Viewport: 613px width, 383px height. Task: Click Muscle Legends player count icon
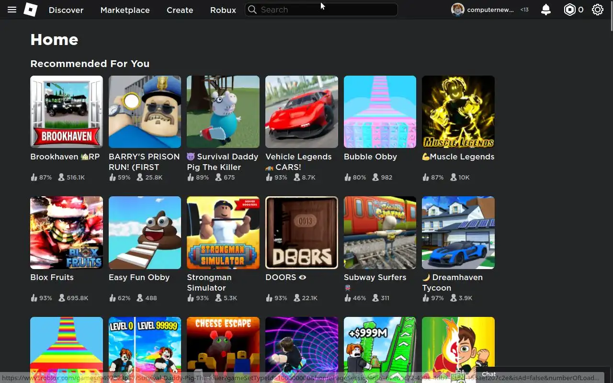[453, 177]
